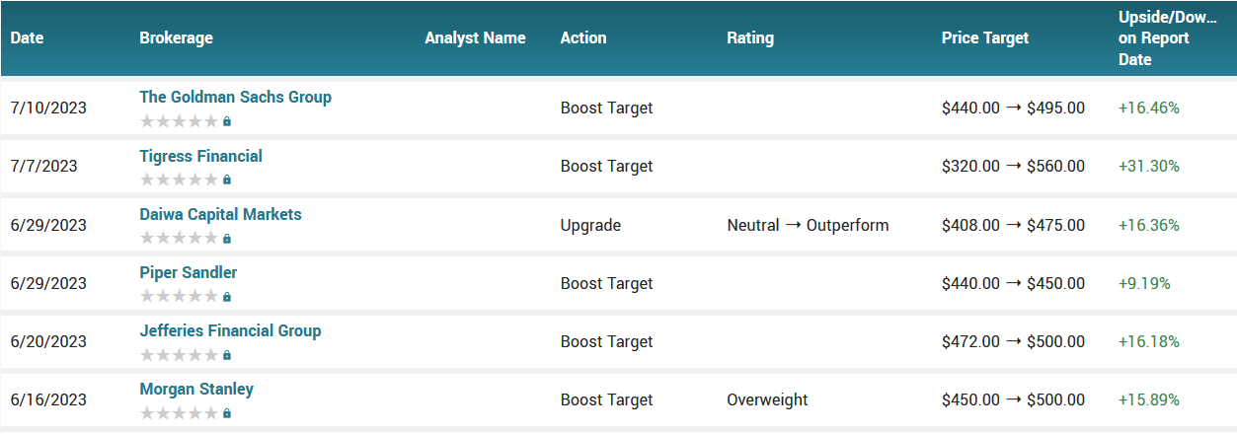
Task: Click lock icon under Tigress Financial
Action: 227,180
